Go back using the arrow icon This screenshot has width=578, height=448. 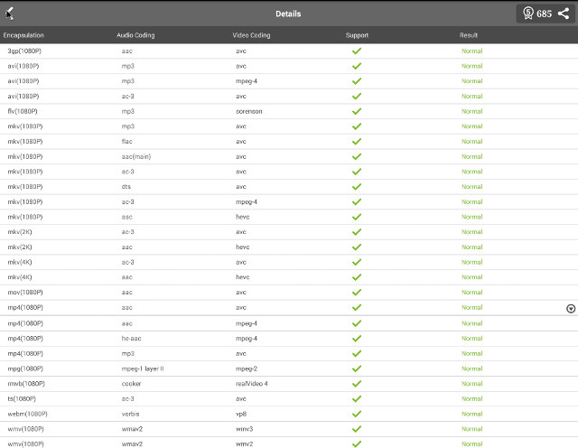point(9,14)
